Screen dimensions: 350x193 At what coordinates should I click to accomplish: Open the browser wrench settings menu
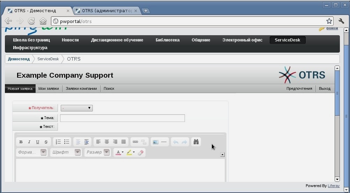tap(341, 21)
